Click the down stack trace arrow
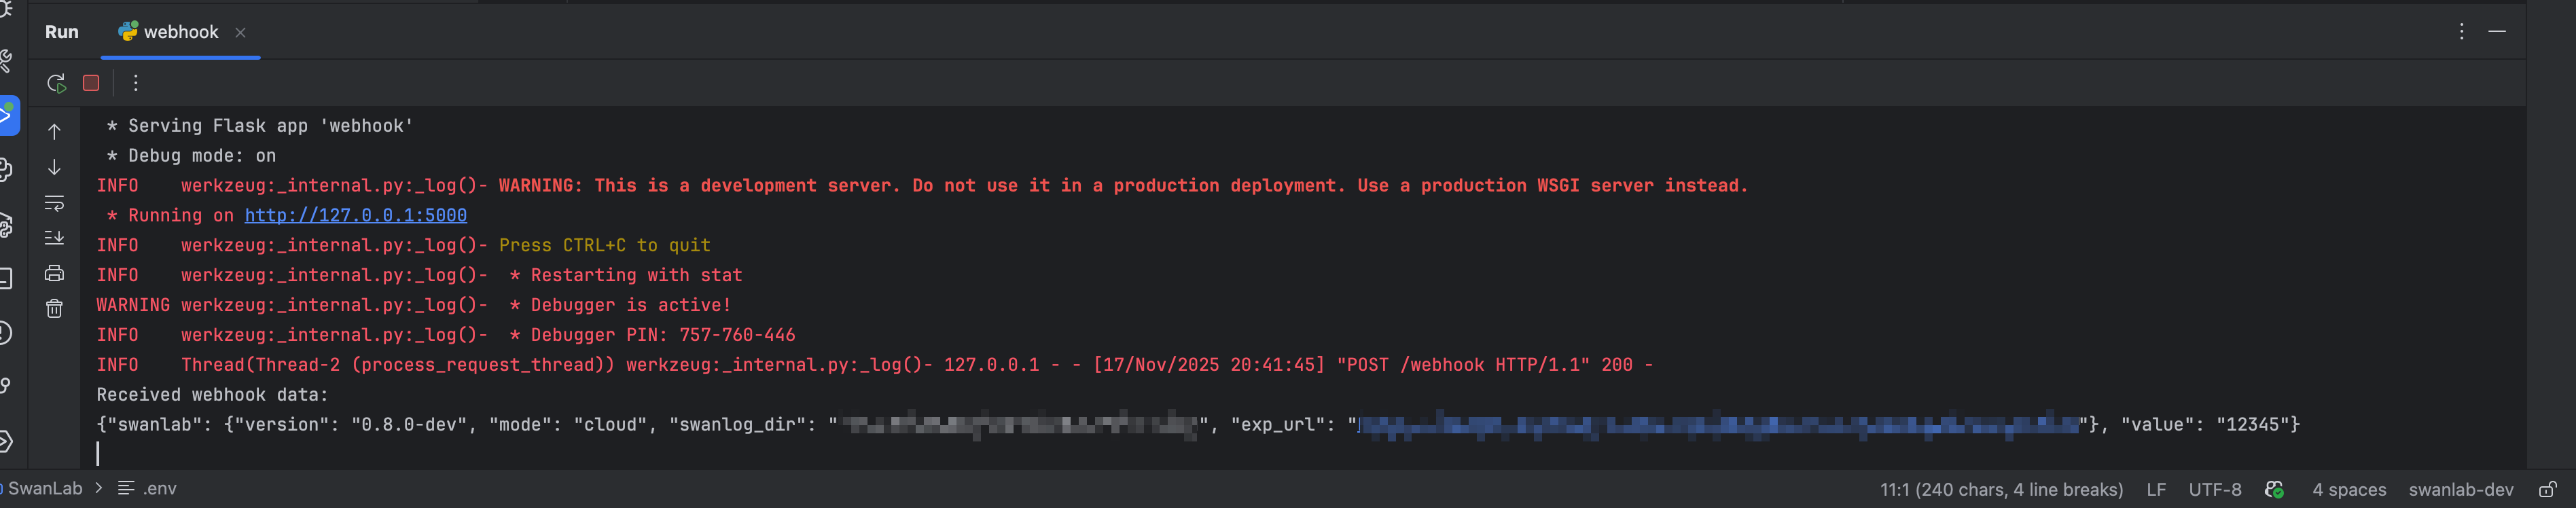The image size is (2576, 508). pyautogui.click(x=55, y=167)
